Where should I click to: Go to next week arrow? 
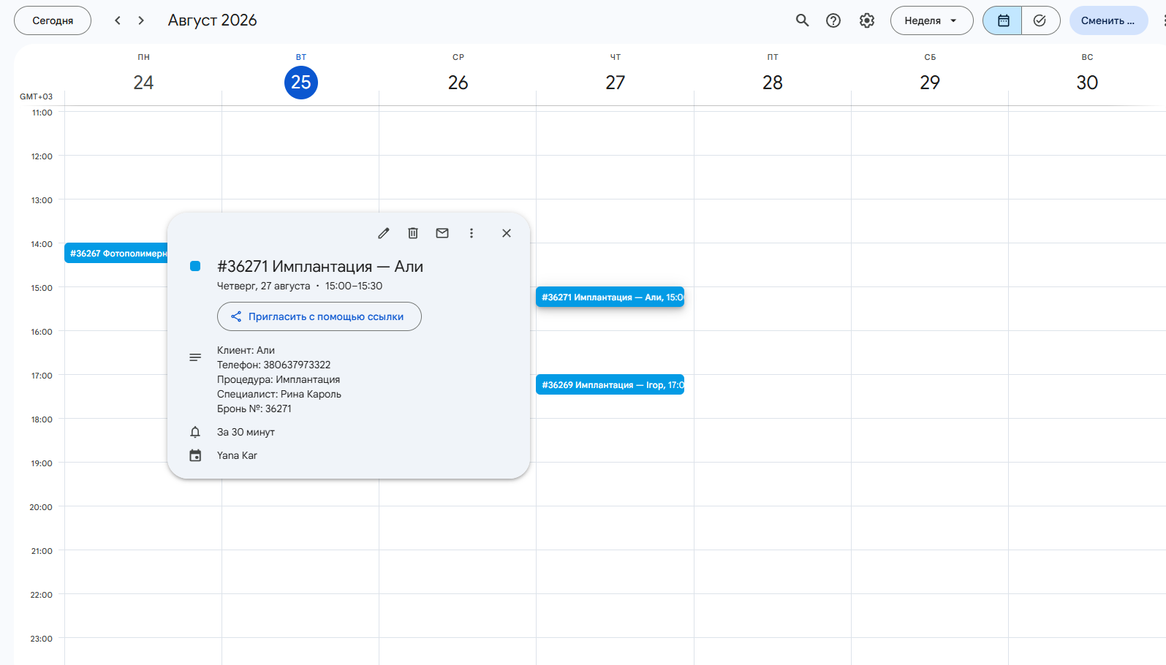click(141, 20)
